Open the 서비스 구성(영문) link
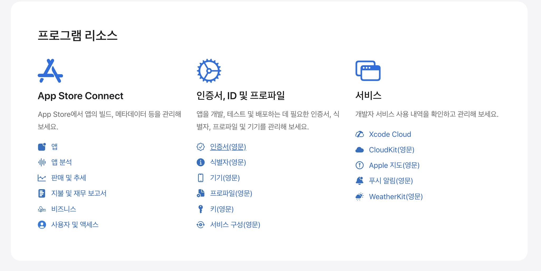541x271 pixels. 235,225
